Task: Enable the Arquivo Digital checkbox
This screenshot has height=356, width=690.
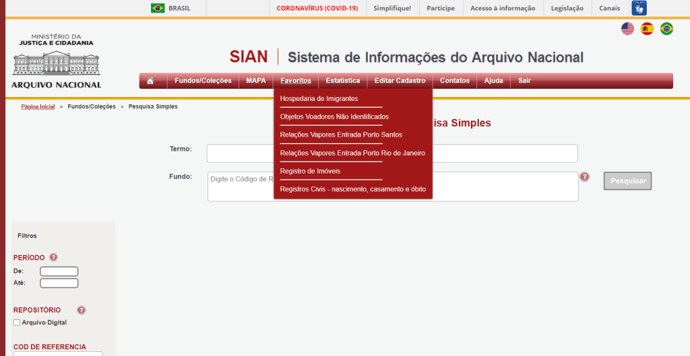Action: 17,322
